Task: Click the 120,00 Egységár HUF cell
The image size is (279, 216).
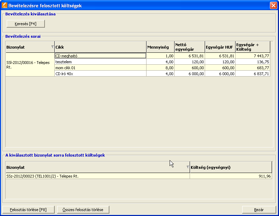Action: click(x=220, y=62)
